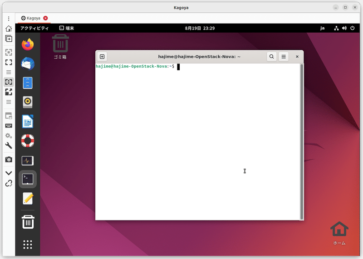Open a new terminal tab button
363x259 pixels.
coord(102,57)
